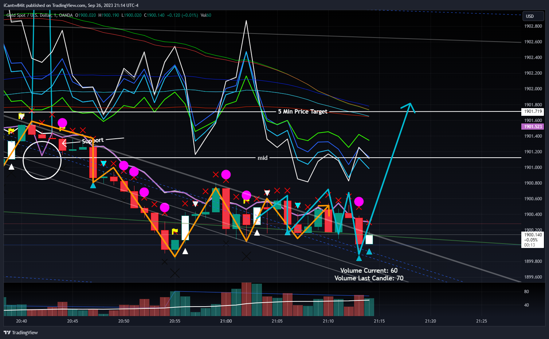Click the 21:25 time axis label
The height and width of the screenshot is (339, 549).
coord(482,321)
